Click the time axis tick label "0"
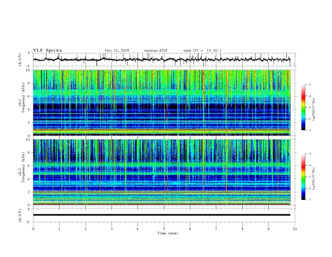 [x=33, y=229]
